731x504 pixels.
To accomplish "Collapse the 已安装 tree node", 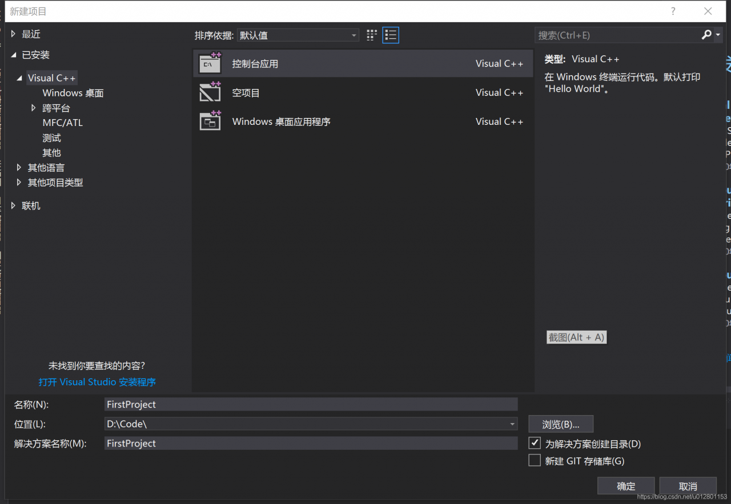I will point(13,55).
